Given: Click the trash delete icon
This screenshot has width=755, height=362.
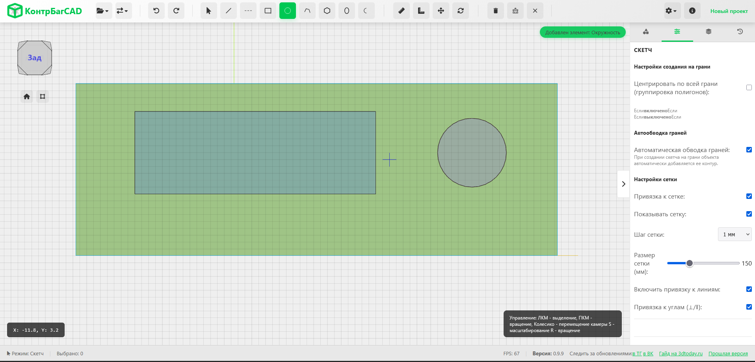Looking at the screenshot, I should pyautogui.click(x=495, y=11).
